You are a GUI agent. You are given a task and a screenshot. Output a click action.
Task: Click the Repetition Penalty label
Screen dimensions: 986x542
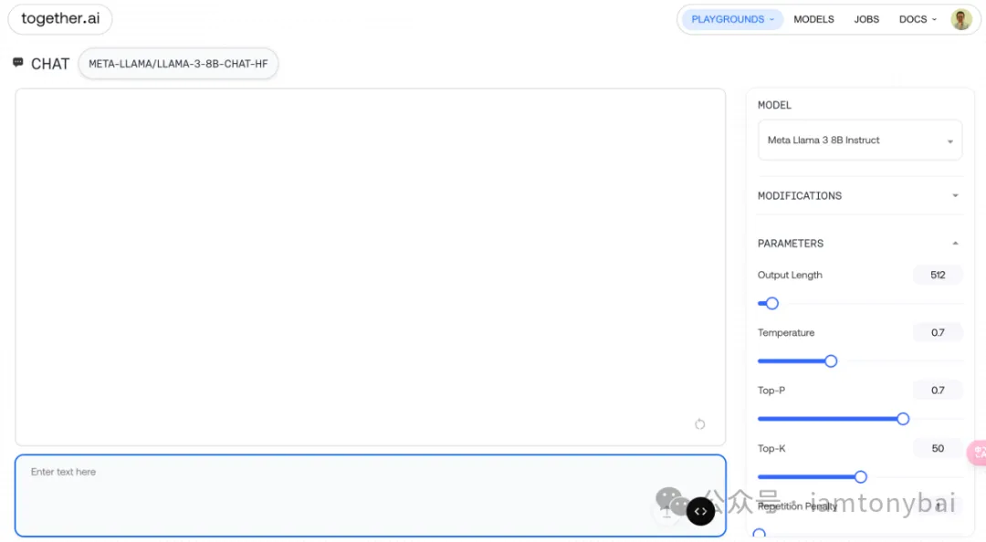(797, 506)
